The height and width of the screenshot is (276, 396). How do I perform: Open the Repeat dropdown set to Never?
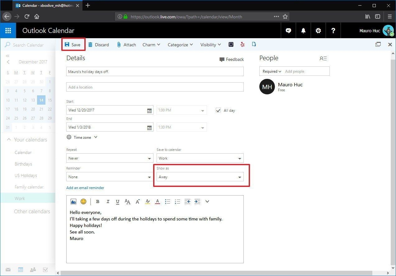[x=110, y=158]
